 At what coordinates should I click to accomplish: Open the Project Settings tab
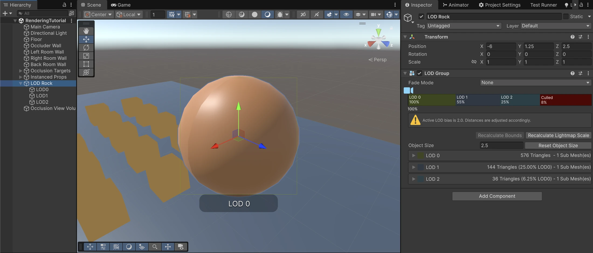click(499, 5)
